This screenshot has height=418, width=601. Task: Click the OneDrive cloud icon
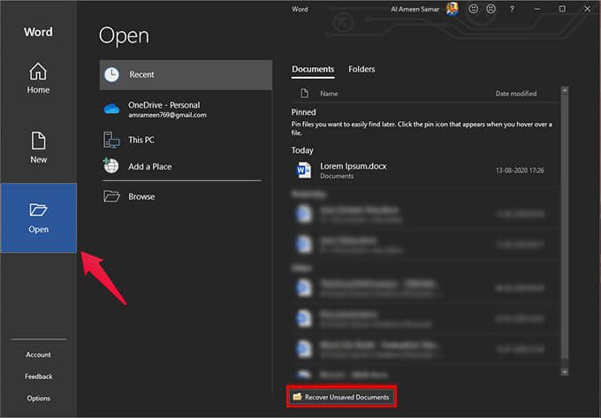[111, 110]
